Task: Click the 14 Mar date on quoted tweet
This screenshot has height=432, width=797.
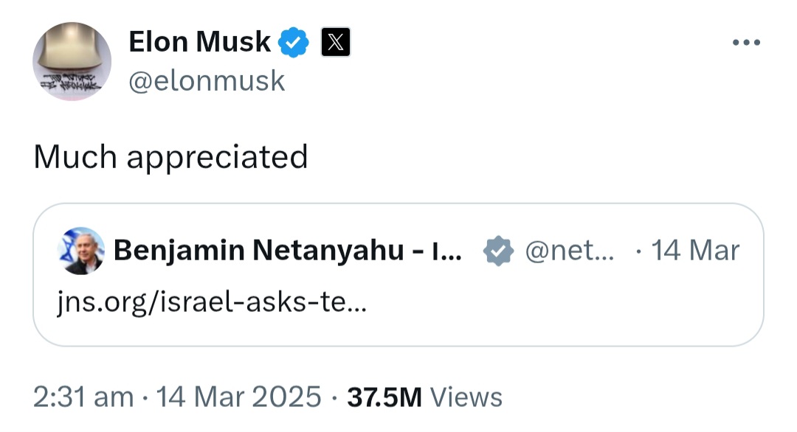Action: pyautogui.click(x=695, y=250)
